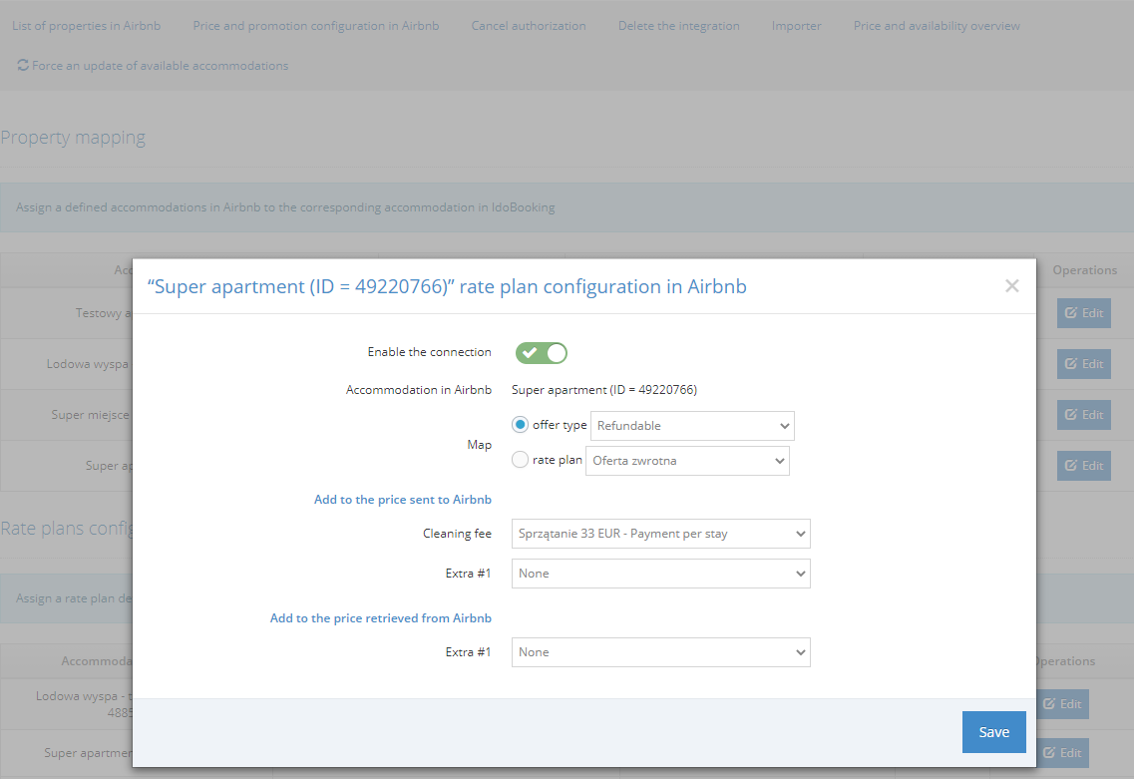This screenshot has height=779, width=1134.
Task: Open Price and promotion configuration in Airbnb
Action: pos(316,26)
